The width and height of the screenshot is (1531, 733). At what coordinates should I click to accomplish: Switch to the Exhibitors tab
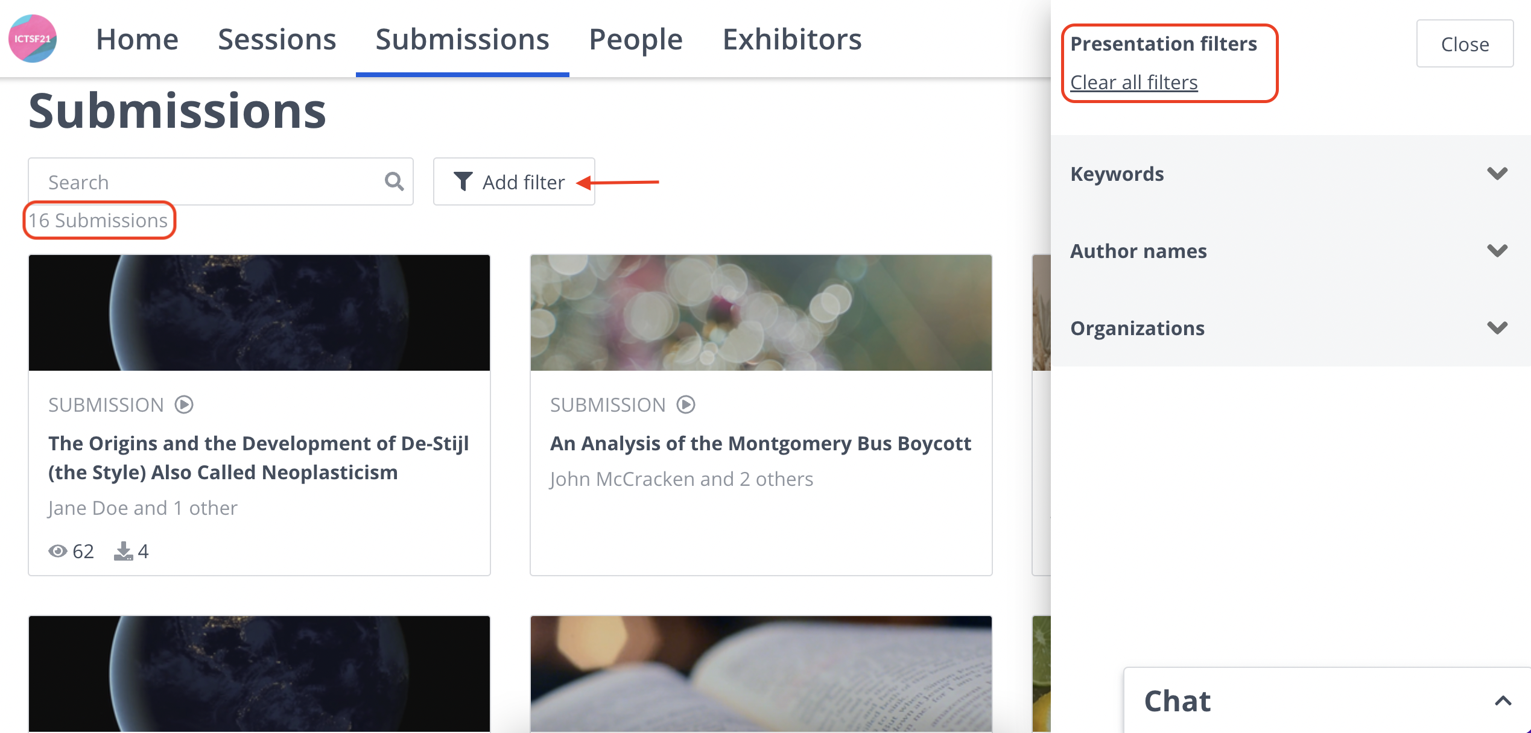(x=792, y=39)
